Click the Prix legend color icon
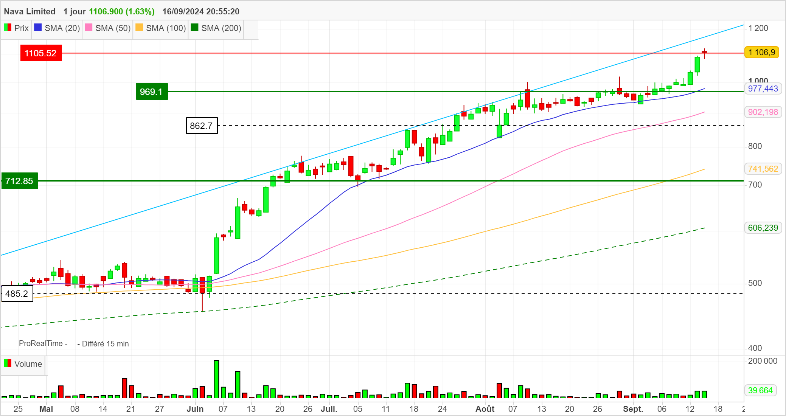 pos(8,28)
